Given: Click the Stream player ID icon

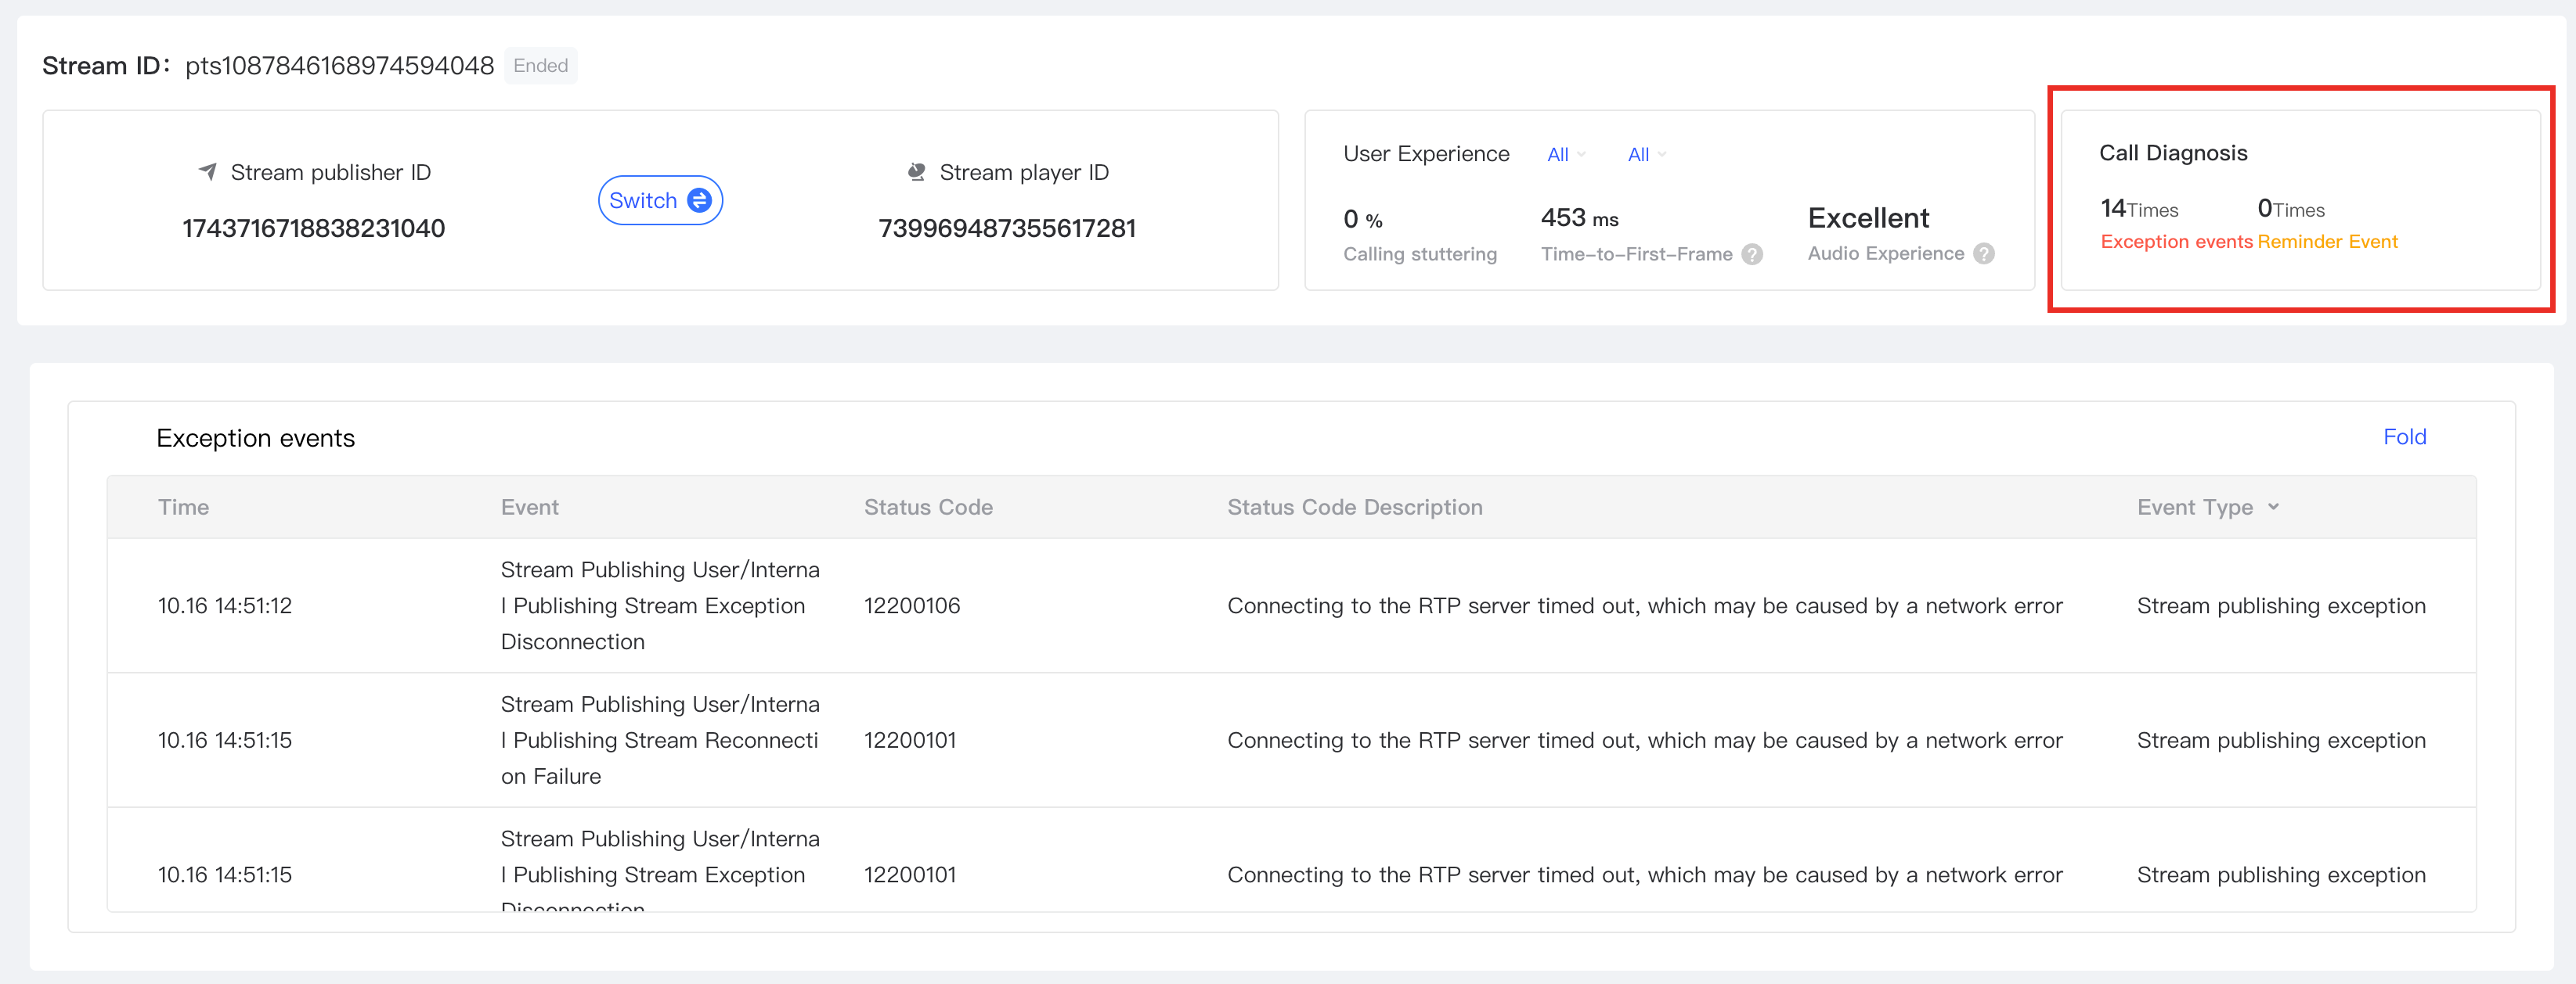Looking at the screenshot, I should tap(915, 172).
